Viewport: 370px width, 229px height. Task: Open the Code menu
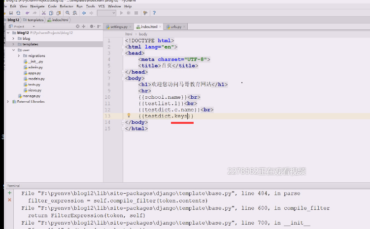[x=52, y=6]
